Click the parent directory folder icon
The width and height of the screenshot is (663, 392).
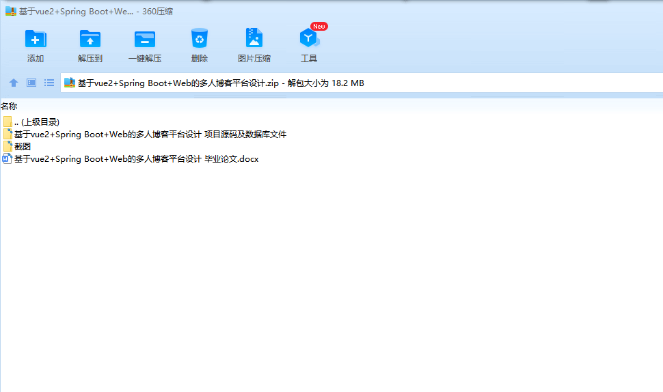point(8,122)
